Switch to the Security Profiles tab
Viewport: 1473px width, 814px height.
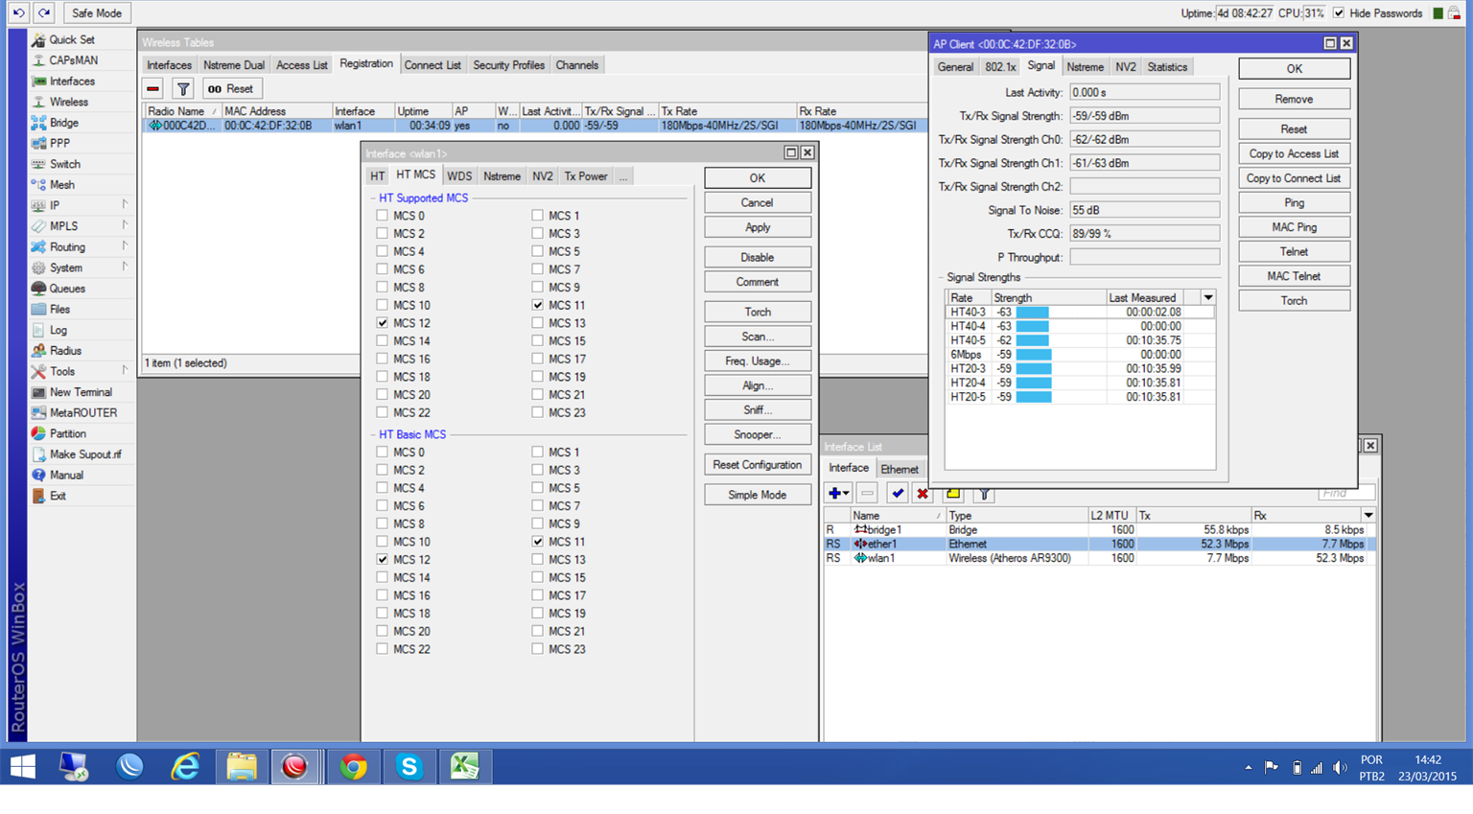click(508, 65)
